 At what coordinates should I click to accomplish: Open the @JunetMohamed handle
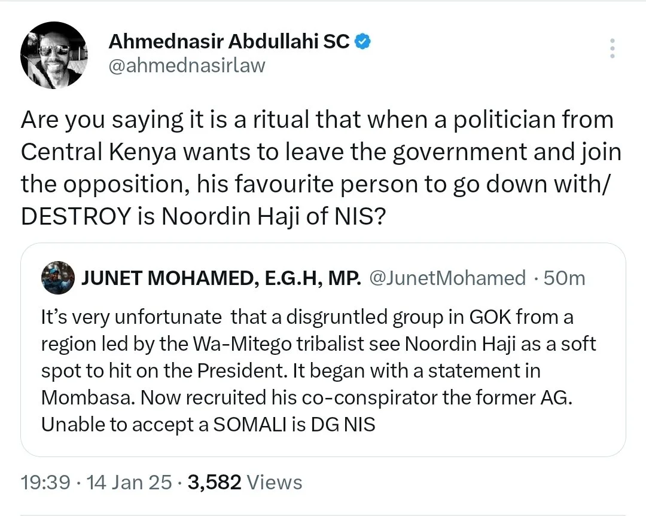pyautogui.click(x=448, y=278)
